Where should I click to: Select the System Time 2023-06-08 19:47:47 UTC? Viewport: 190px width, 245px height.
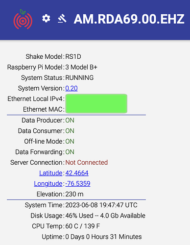pyautogui.click(x=101, y=205)
